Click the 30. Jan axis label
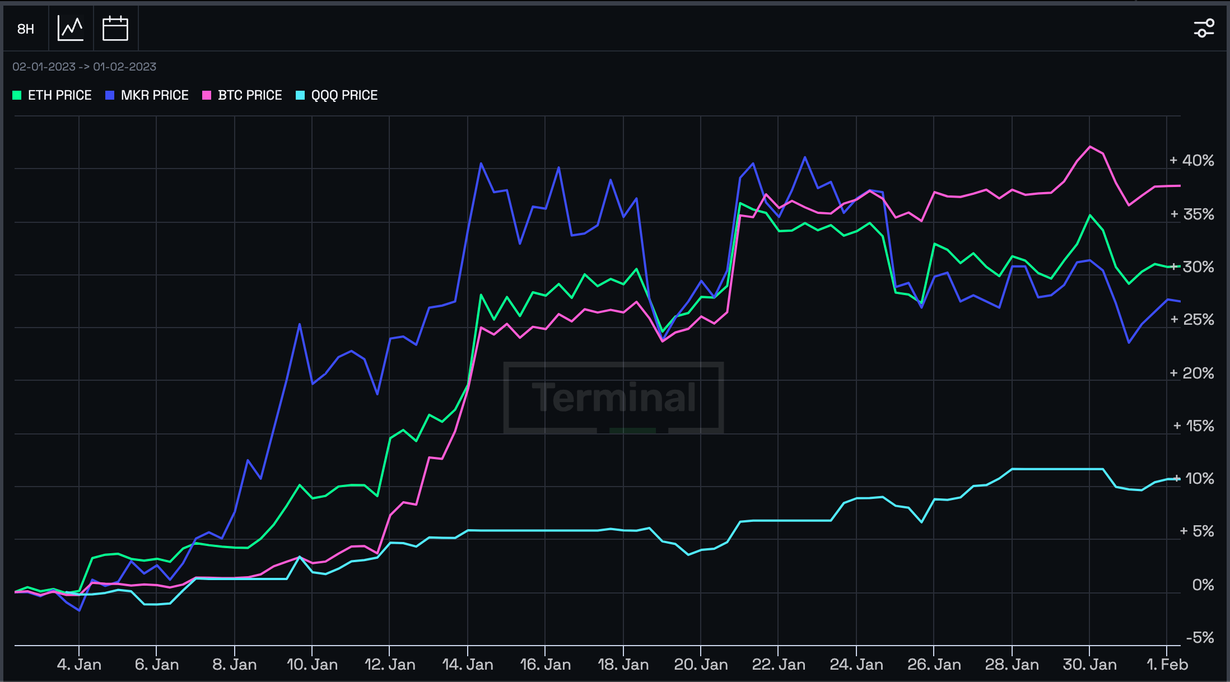The image size is (1230, 682). (x=1089, y=665)
